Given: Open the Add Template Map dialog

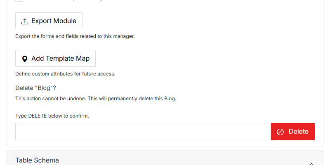Looking at the screenshot, I should [55, 58].
